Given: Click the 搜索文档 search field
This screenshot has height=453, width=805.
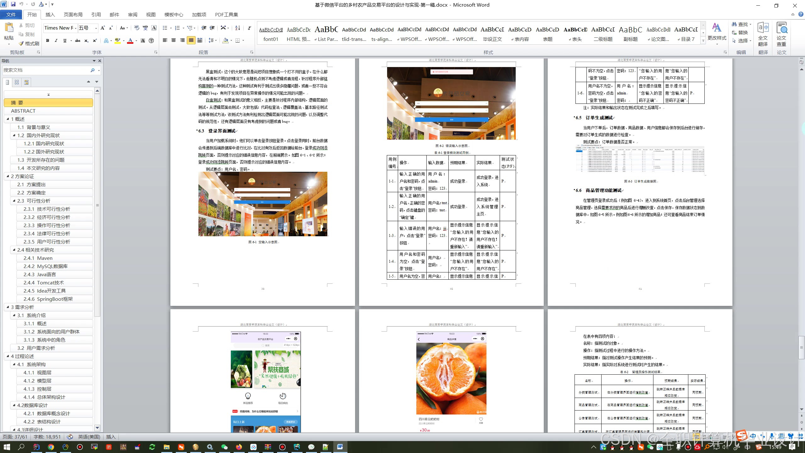Looking at the screenshot, I should 46,70.
